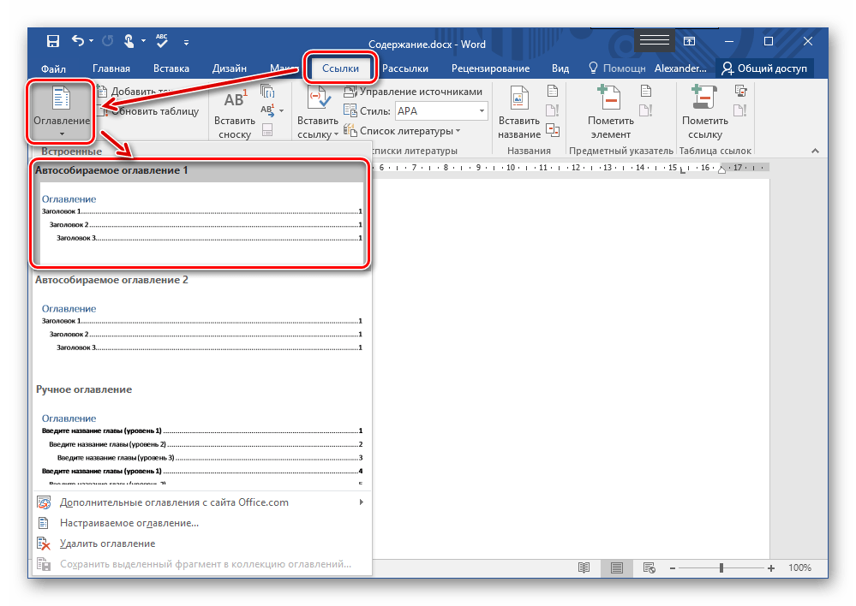Click the next footnote AB icon
Screen dimensions: 856x606
(266, 110)
